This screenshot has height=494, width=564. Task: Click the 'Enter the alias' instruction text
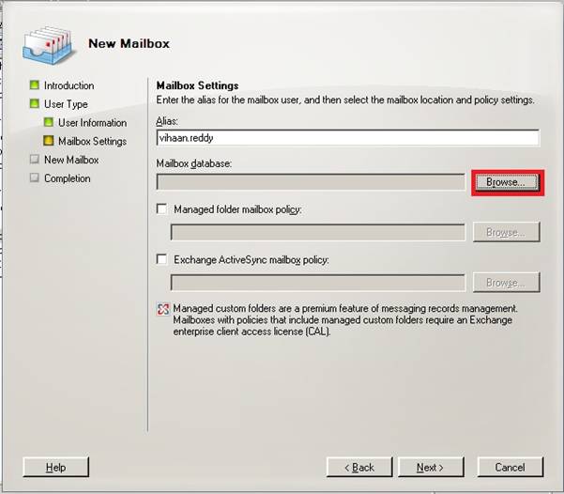pyautogui.click(x=345, y=100)
